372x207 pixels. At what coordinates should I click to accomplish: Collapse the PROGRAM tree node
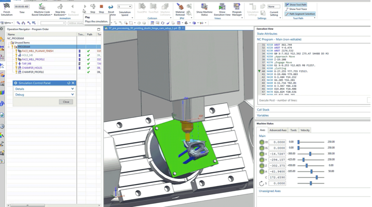(9, 47)
